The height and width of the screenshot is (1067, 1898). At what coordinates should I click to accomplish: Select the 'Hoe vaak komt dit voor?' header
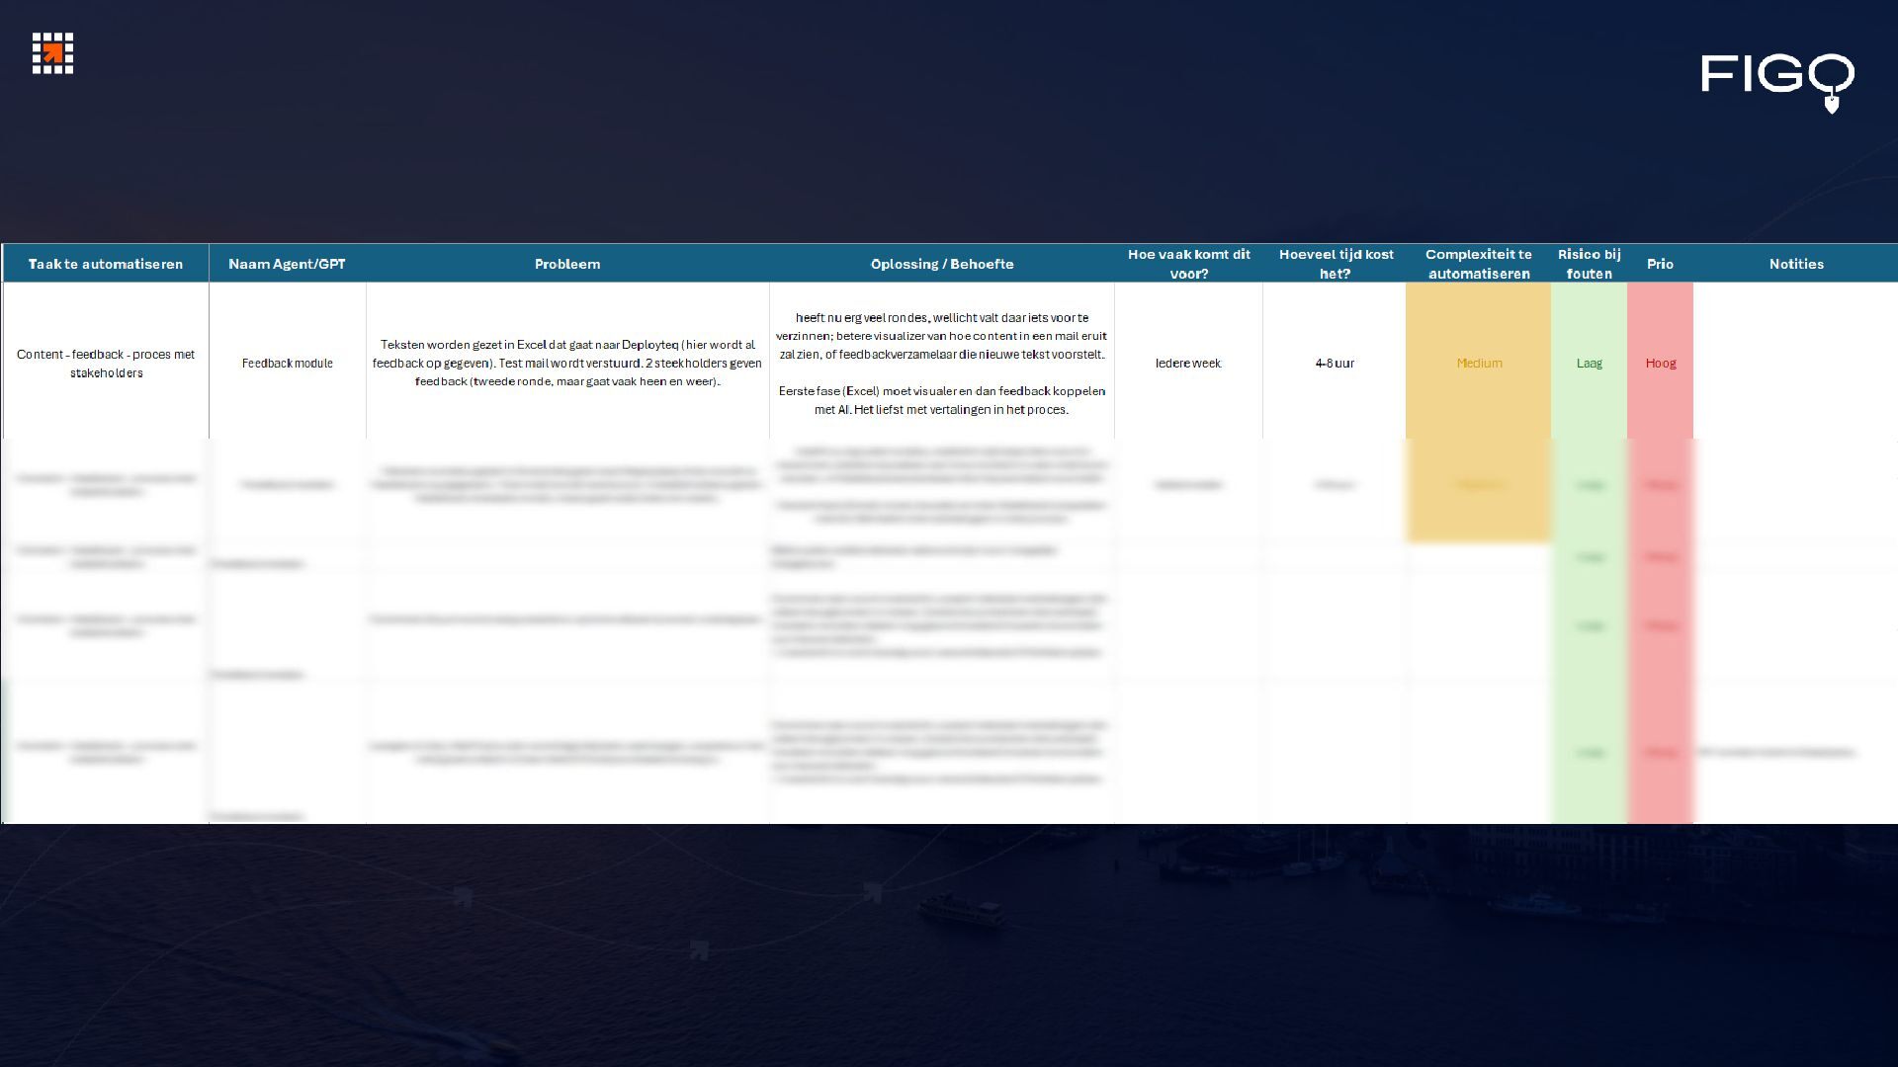pyautogui.click(x=1188, y=264)
